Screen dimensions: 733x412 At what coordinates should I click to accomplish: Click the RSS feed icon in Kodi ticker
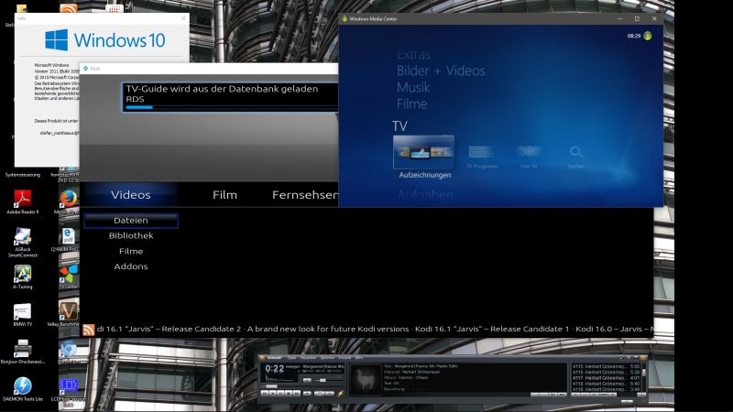(88, 330)
